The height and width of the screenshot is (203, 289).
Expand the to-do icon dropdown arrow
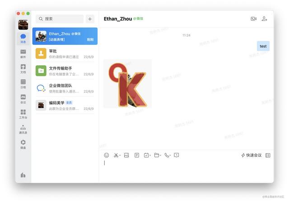pyautogui.click(x=150, y=156)
